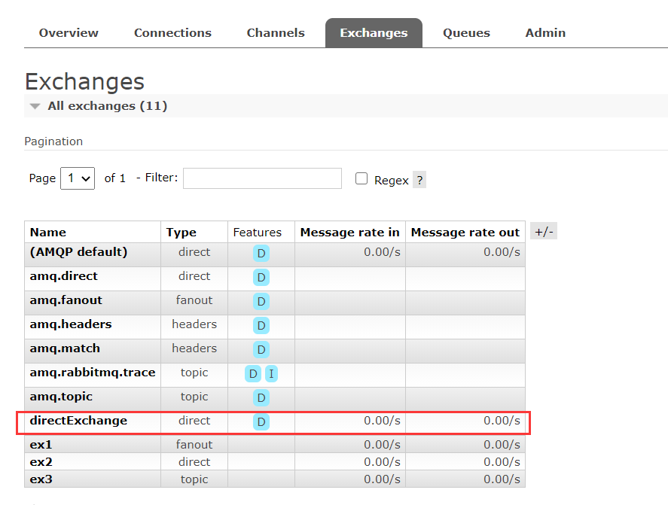Click into the Filter text field
This screenshot has height=505, width=668.
tap(262, 178)
